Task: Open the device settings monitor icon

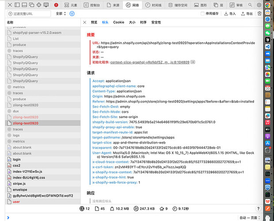Action: (x=46, y=5)
